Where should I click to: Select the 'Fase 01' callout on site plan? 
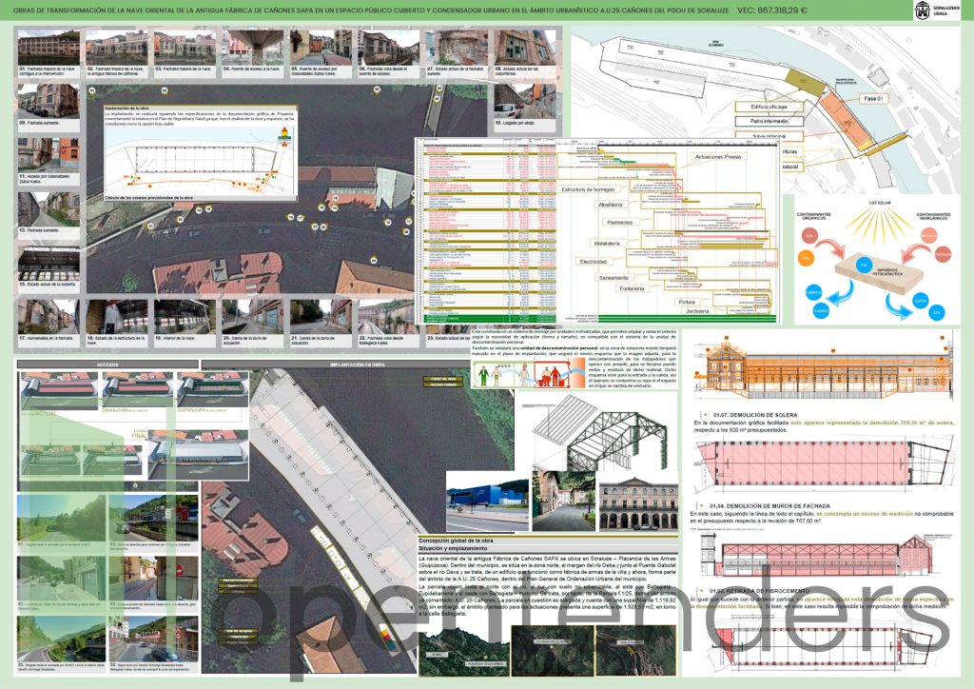(874, 99)
